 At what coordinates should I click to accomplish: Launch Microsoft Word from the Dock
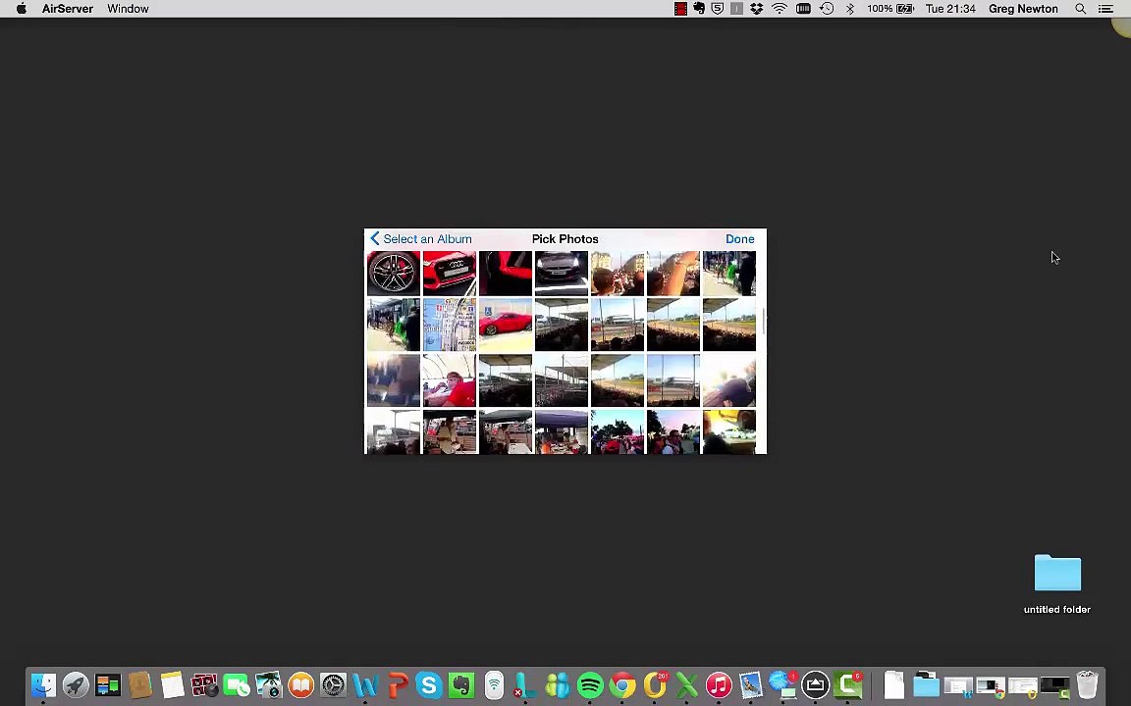pyautogui.click(x=365, y=685)
